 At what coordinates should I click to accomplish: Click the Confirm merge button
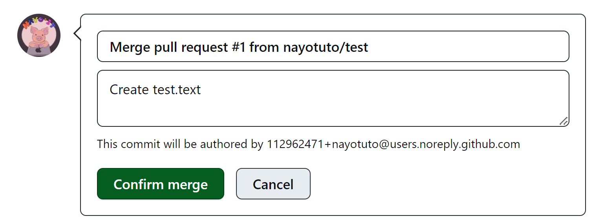(161, 184)
